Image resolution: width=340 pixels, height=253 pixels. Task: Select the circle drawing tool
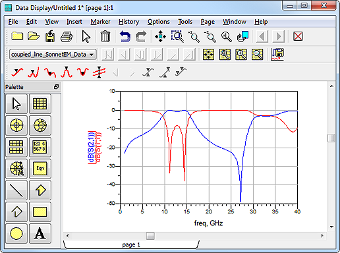click(16, 233)
